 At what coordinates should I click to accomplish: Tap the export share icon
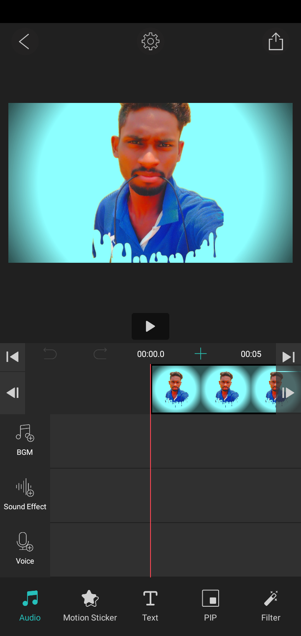[276, 42]
